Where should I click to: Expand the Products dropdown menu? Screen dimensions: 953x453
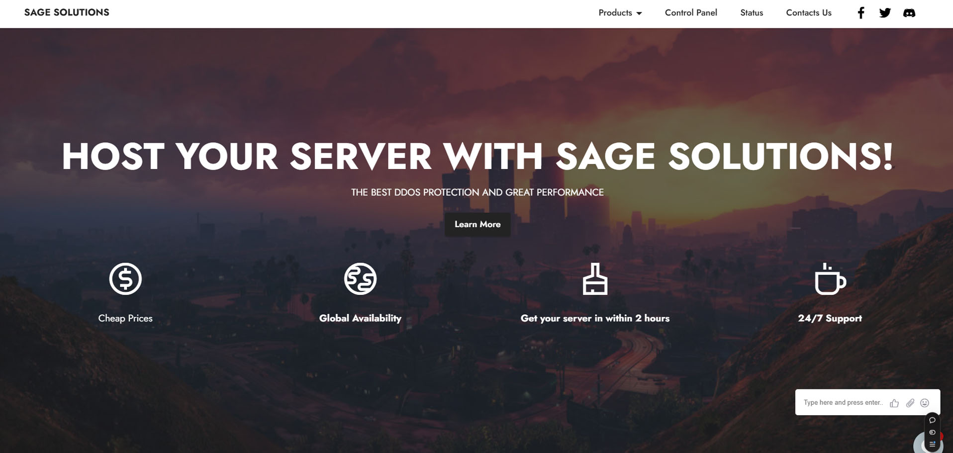click(620, 13)
